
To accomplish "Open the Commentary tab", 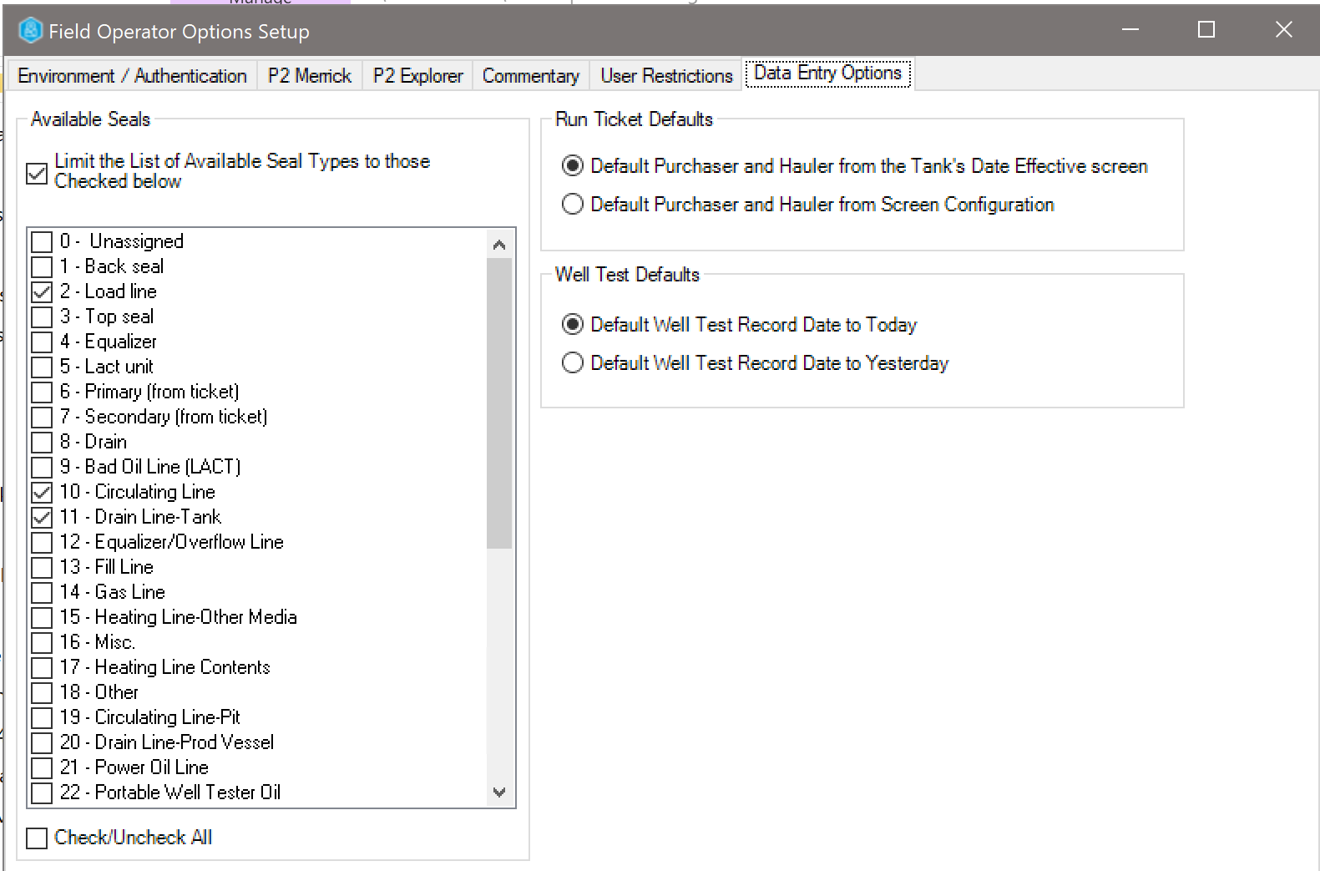I will point(530,76).
